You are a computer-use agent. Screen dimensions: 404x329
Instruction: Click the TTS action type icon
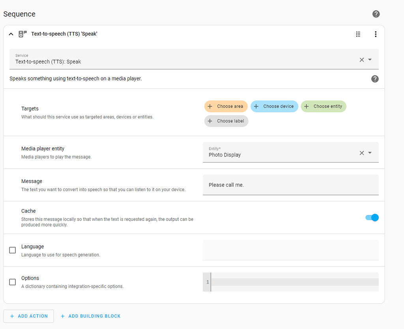[22, 34]
